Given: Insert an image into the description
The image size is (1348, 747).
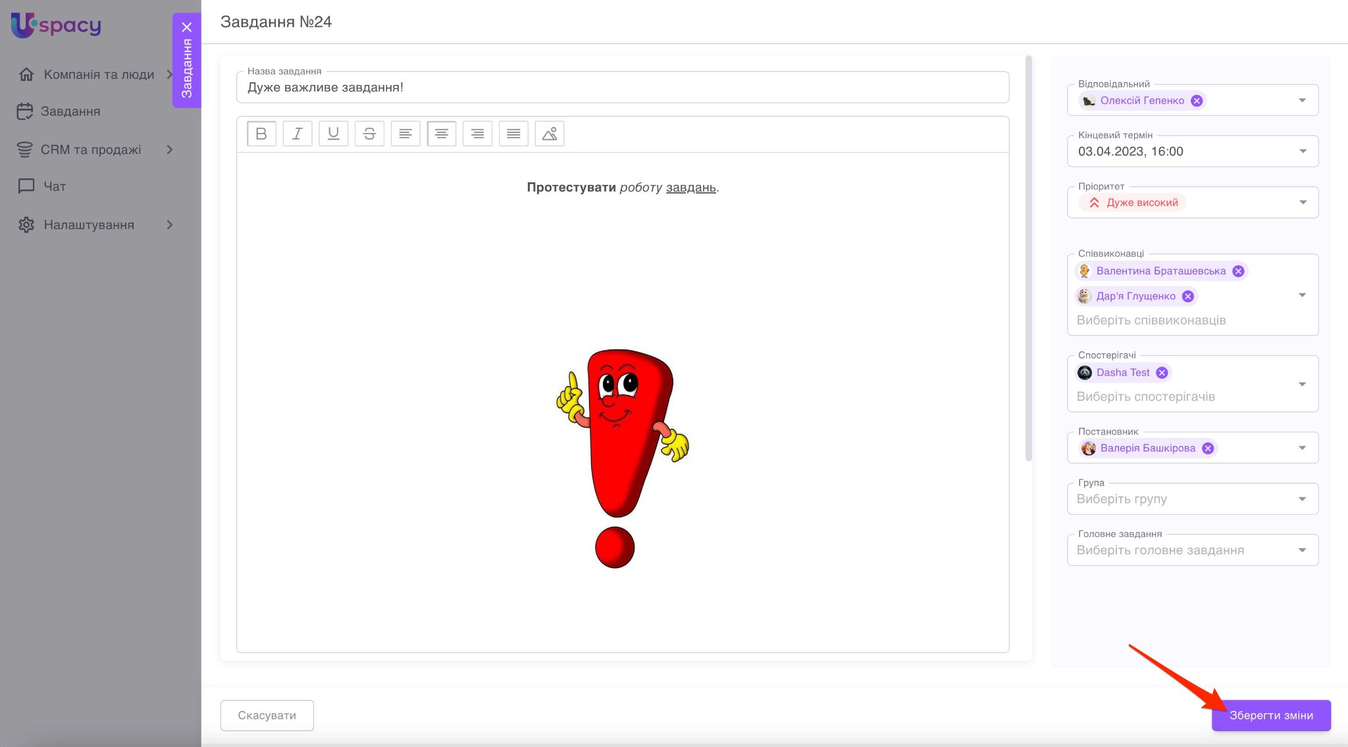Looking at the screenshot, I should click(549, 134).
